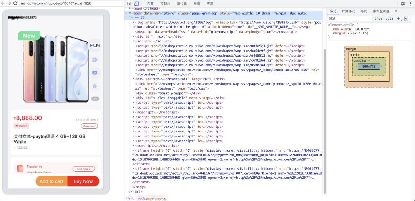Screen dimensions: 415x201
Task: Add a new style rule with plus icon
Action: 399,18
